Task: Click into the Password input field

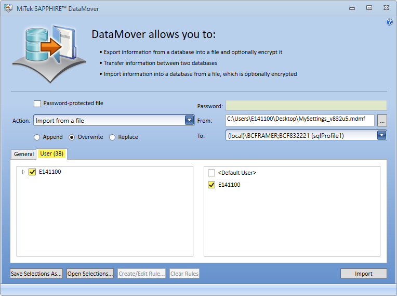Action: click(x=306, y=106)
